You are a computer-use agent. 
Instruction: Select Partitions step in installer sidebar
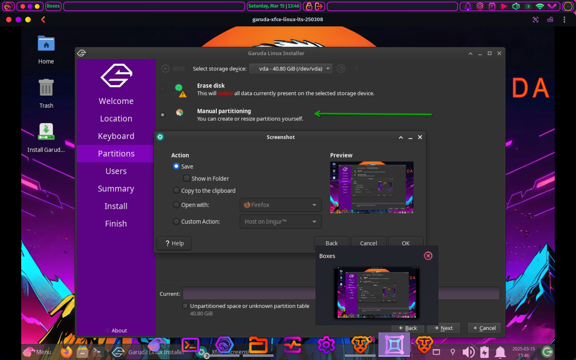coord(116,154)
